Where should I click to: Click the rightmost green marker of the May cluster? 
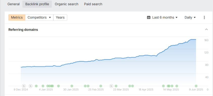click(177, 86)
